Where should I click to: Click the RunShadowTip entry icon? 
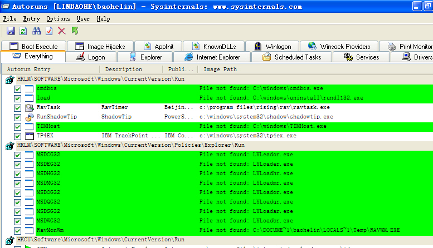tap(30, 117)
